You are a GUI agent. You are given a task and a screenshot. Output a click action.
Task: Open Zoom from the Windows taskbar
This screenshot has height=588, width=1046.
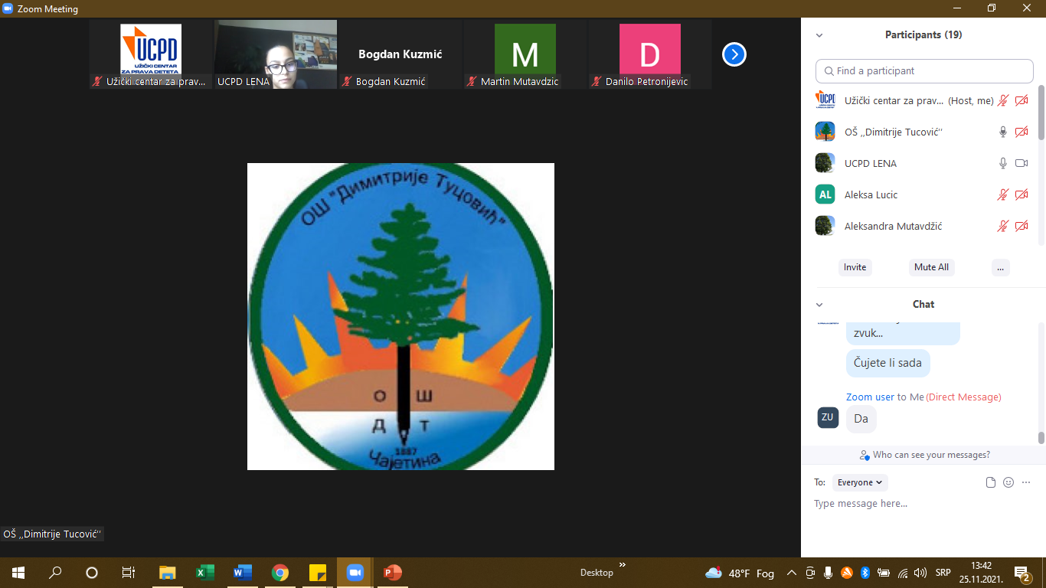click(355, 573)
